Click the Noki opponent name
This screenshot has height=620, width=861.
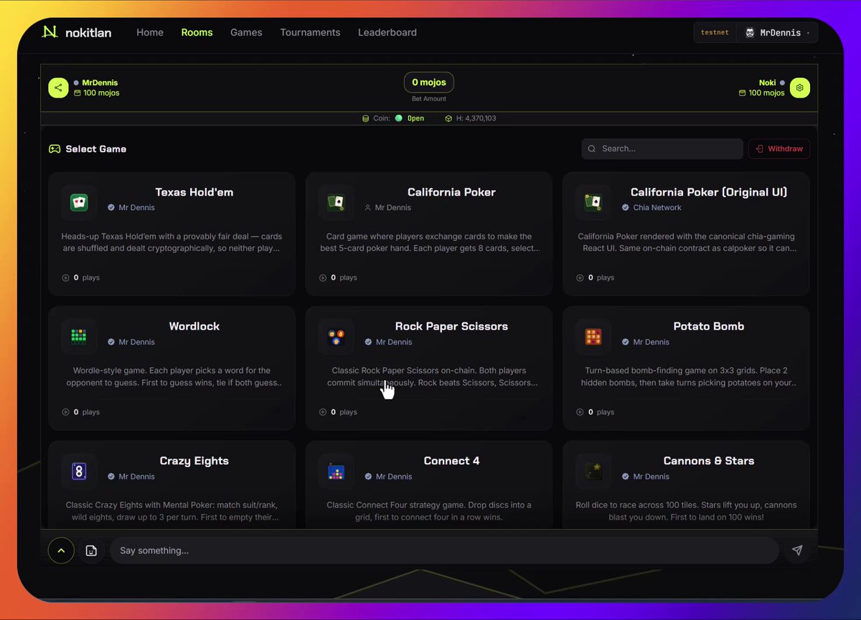(x=768, y=82)
